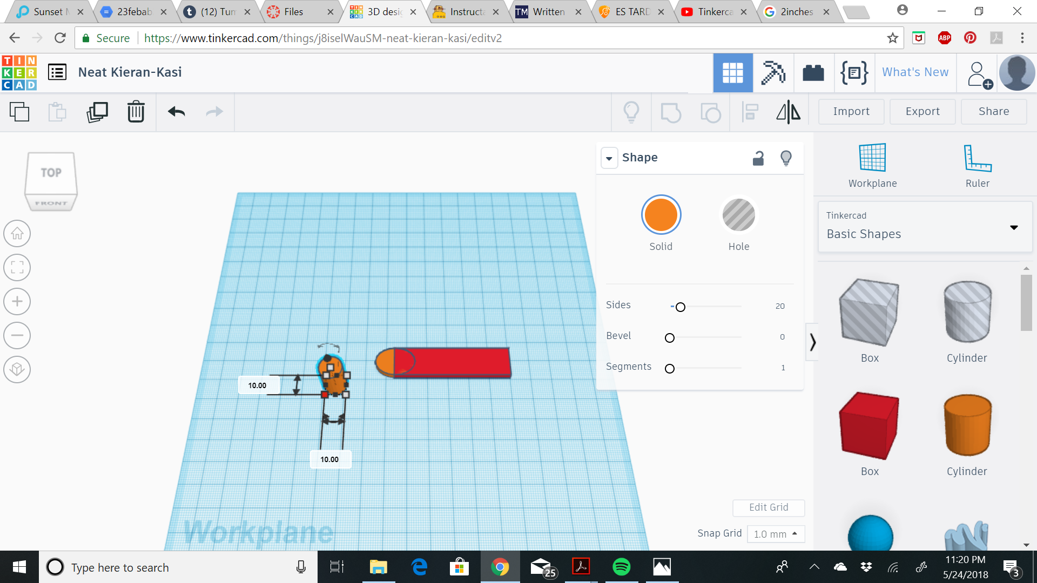Select the Hole option for the shape
The image size is (1037, 583).
(739, 214)
